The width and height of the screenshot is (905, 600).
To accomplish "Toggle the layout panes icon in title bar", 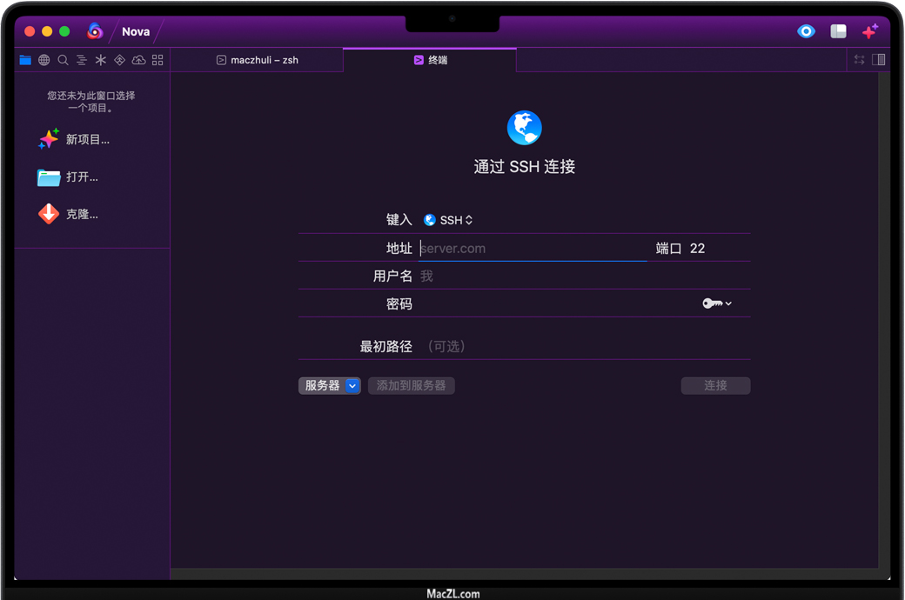I will click(x=838, y=31).
